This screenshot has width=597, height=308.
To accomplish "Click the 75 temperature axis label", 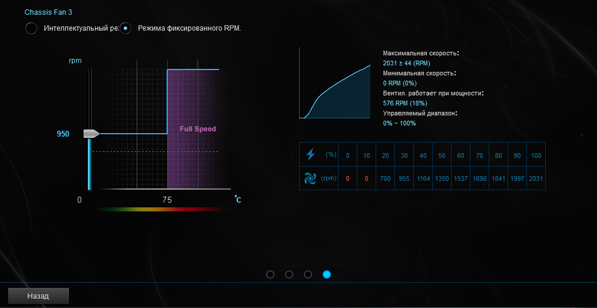I will [x=167, y=200].
